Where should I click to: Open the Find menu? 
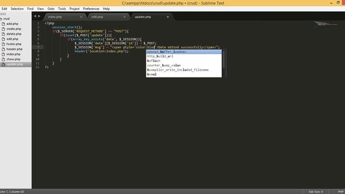pos(30,9)
